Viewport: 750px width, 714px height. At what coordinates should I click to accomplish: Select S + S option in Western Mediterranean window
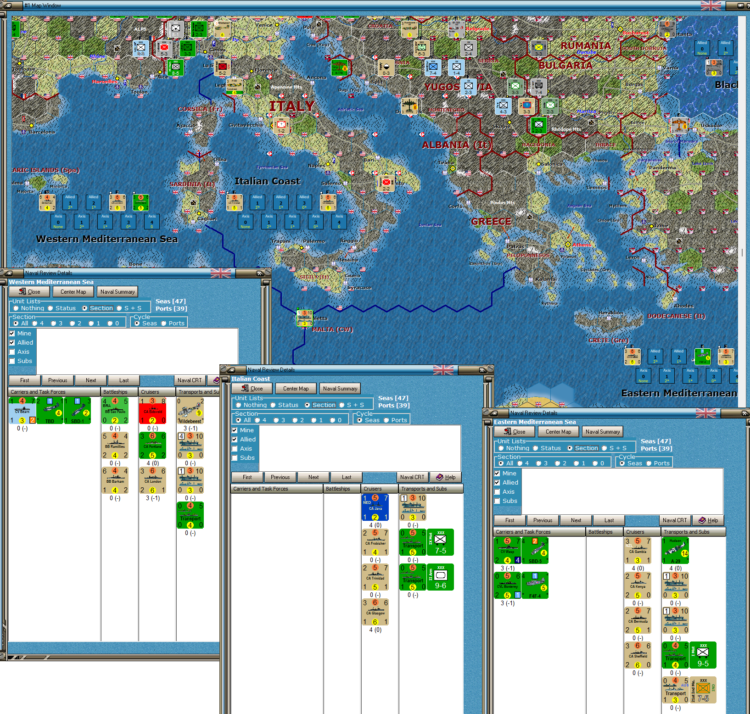(x=129, y=308)
